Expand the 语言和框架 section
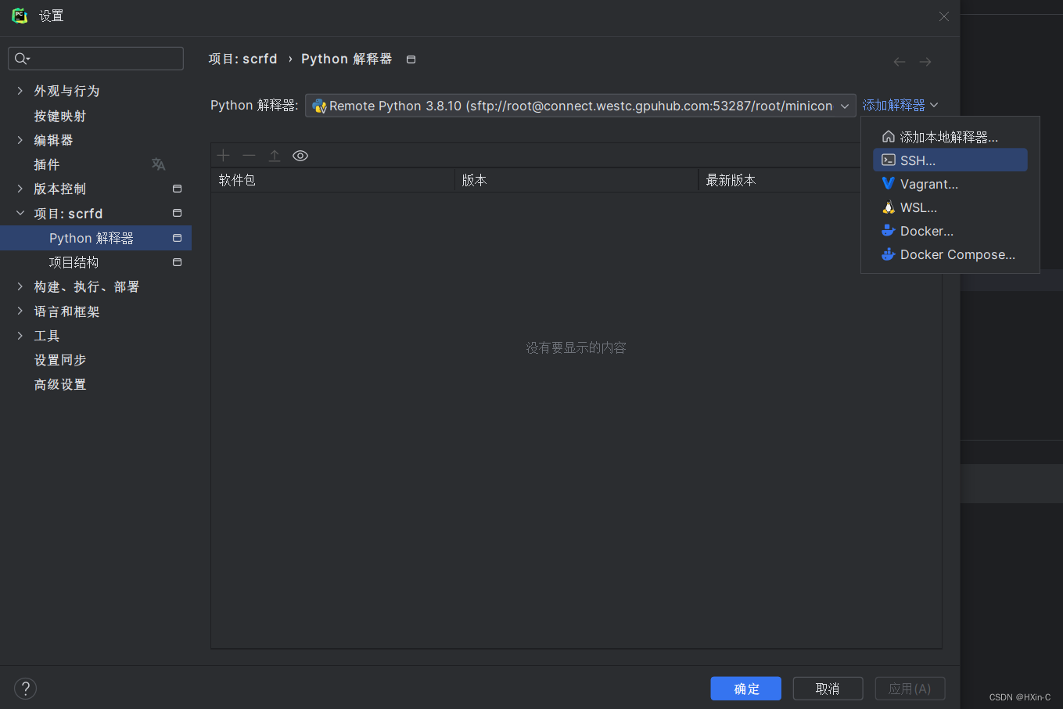The height and width of the screenshot is (709, 1063). click(20, 311)
